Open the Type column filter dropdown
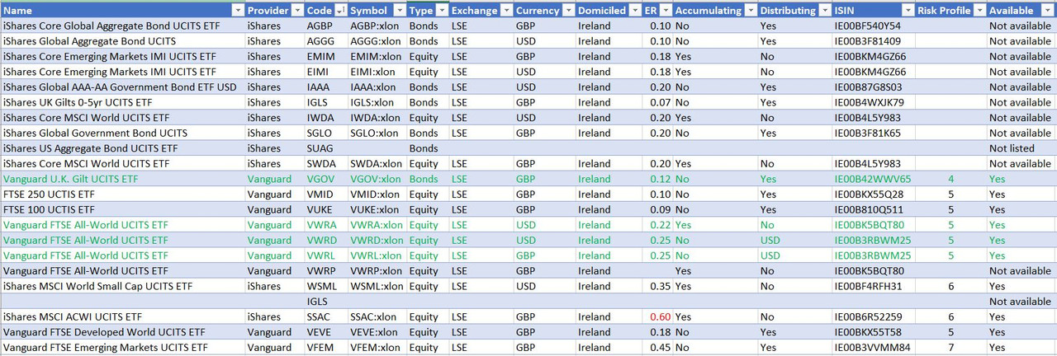The image size is (1057, 356). pyautogui.click(x=442, y=11)
